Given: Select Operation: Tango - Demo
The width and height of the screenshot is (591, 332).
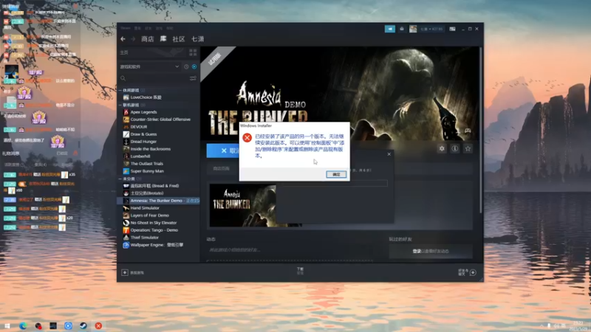Looking at the screenshot, I should pyautogui.click(x=154, y=230).
